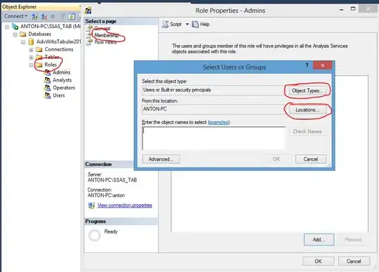Click the Object Types button

307,90
